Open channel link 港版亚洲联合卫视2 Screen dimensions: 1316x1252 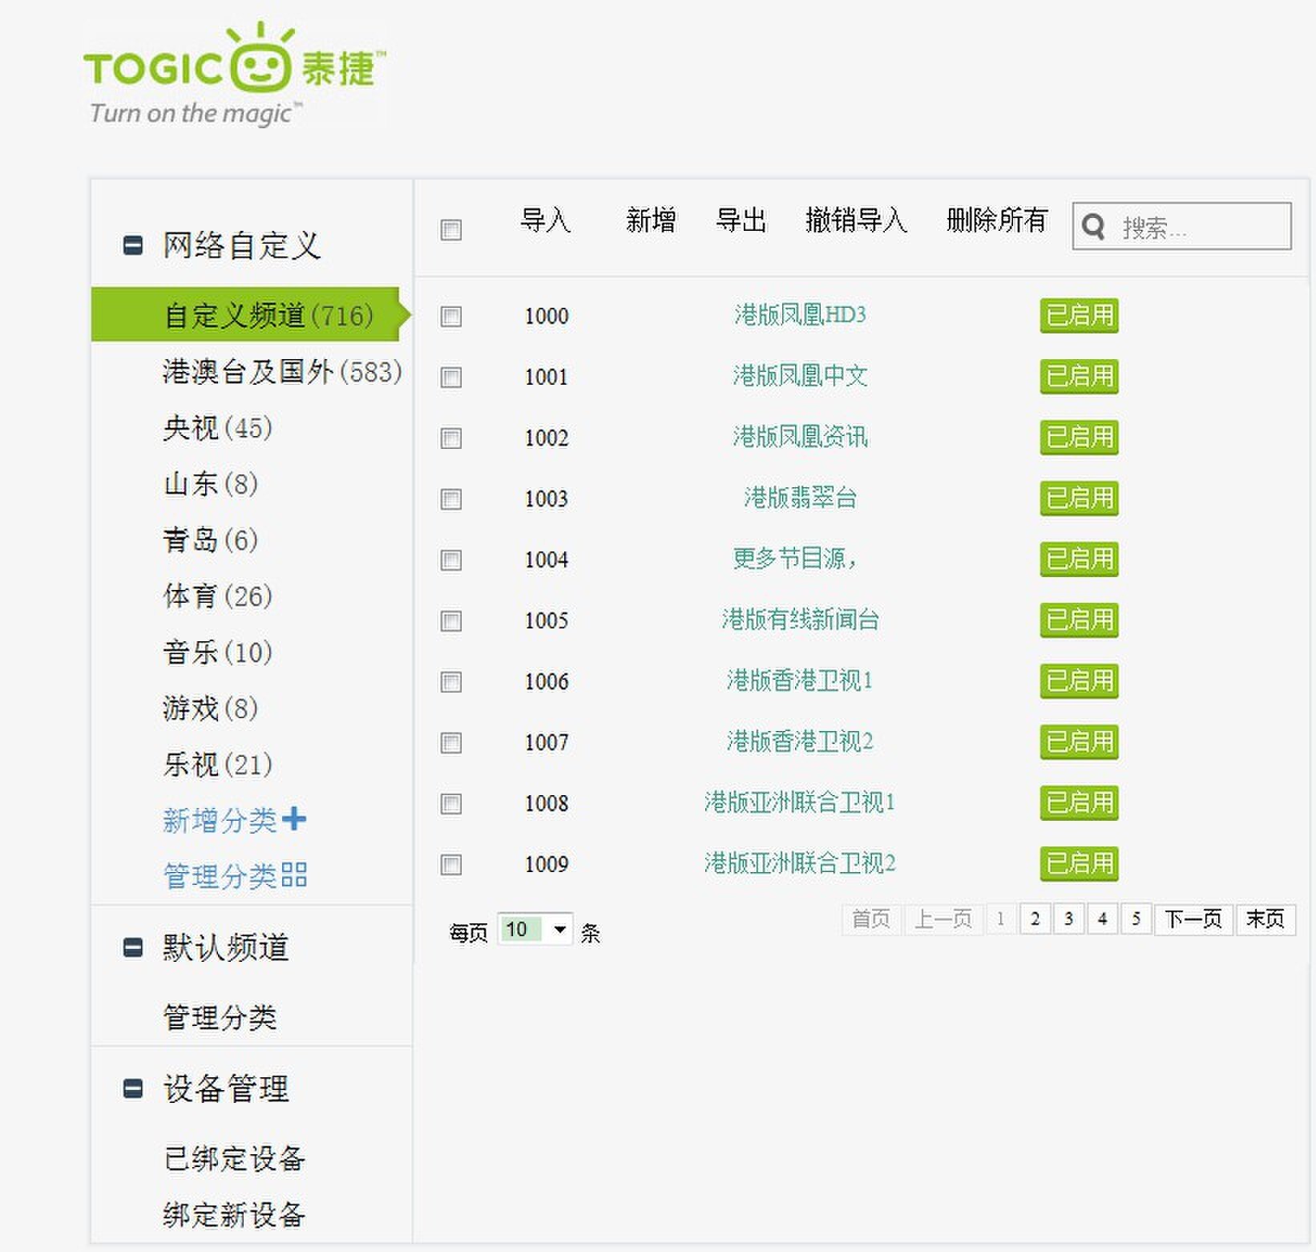800,862
